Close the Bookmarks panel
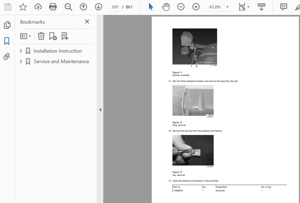The height and width of the screenshot is (203, 300). coord(87,22)
